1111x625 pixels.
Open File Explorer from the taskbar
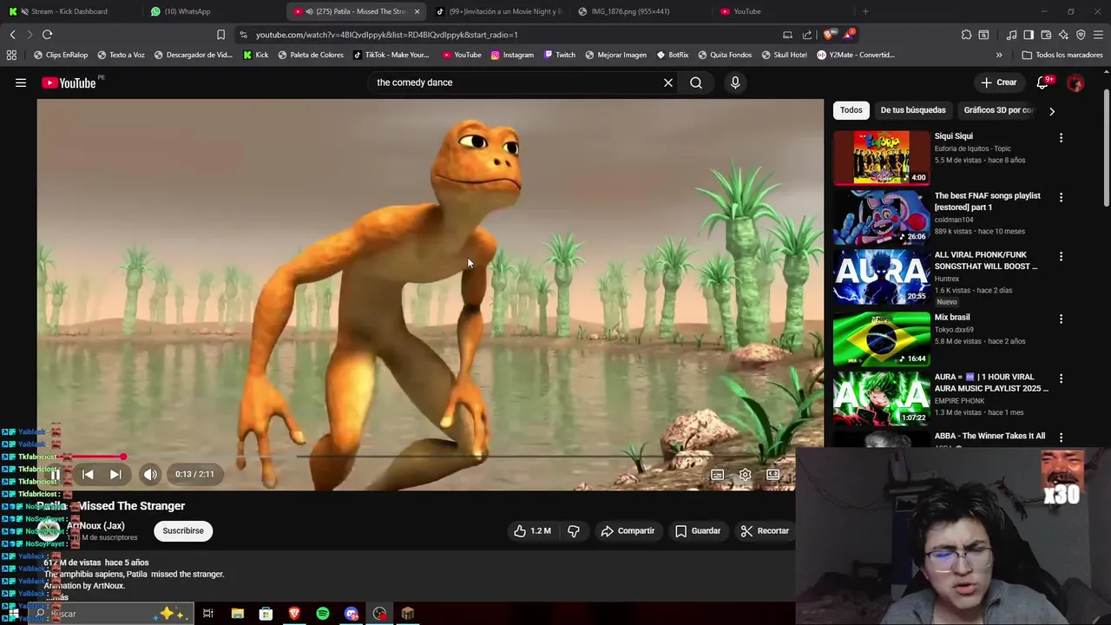tap(237, 614)
